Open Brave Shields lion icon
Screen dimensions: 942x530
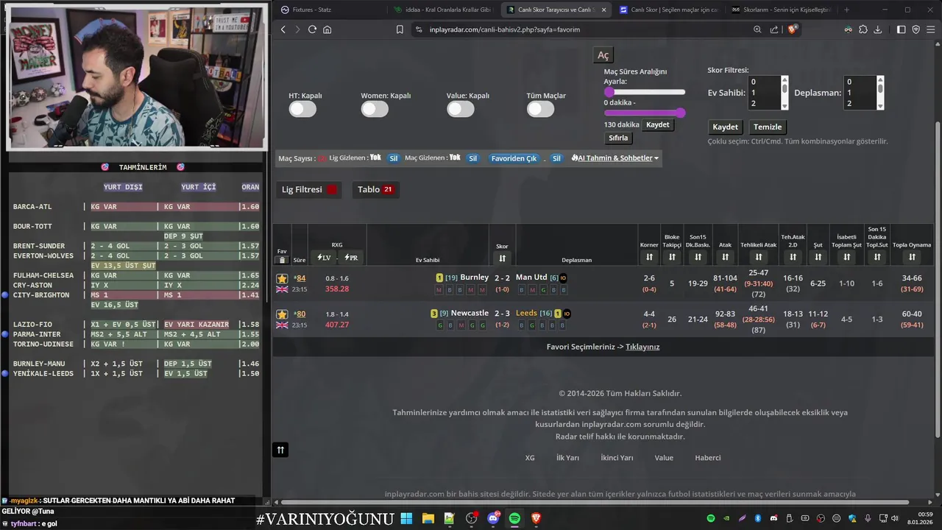[x=793, y=29]
